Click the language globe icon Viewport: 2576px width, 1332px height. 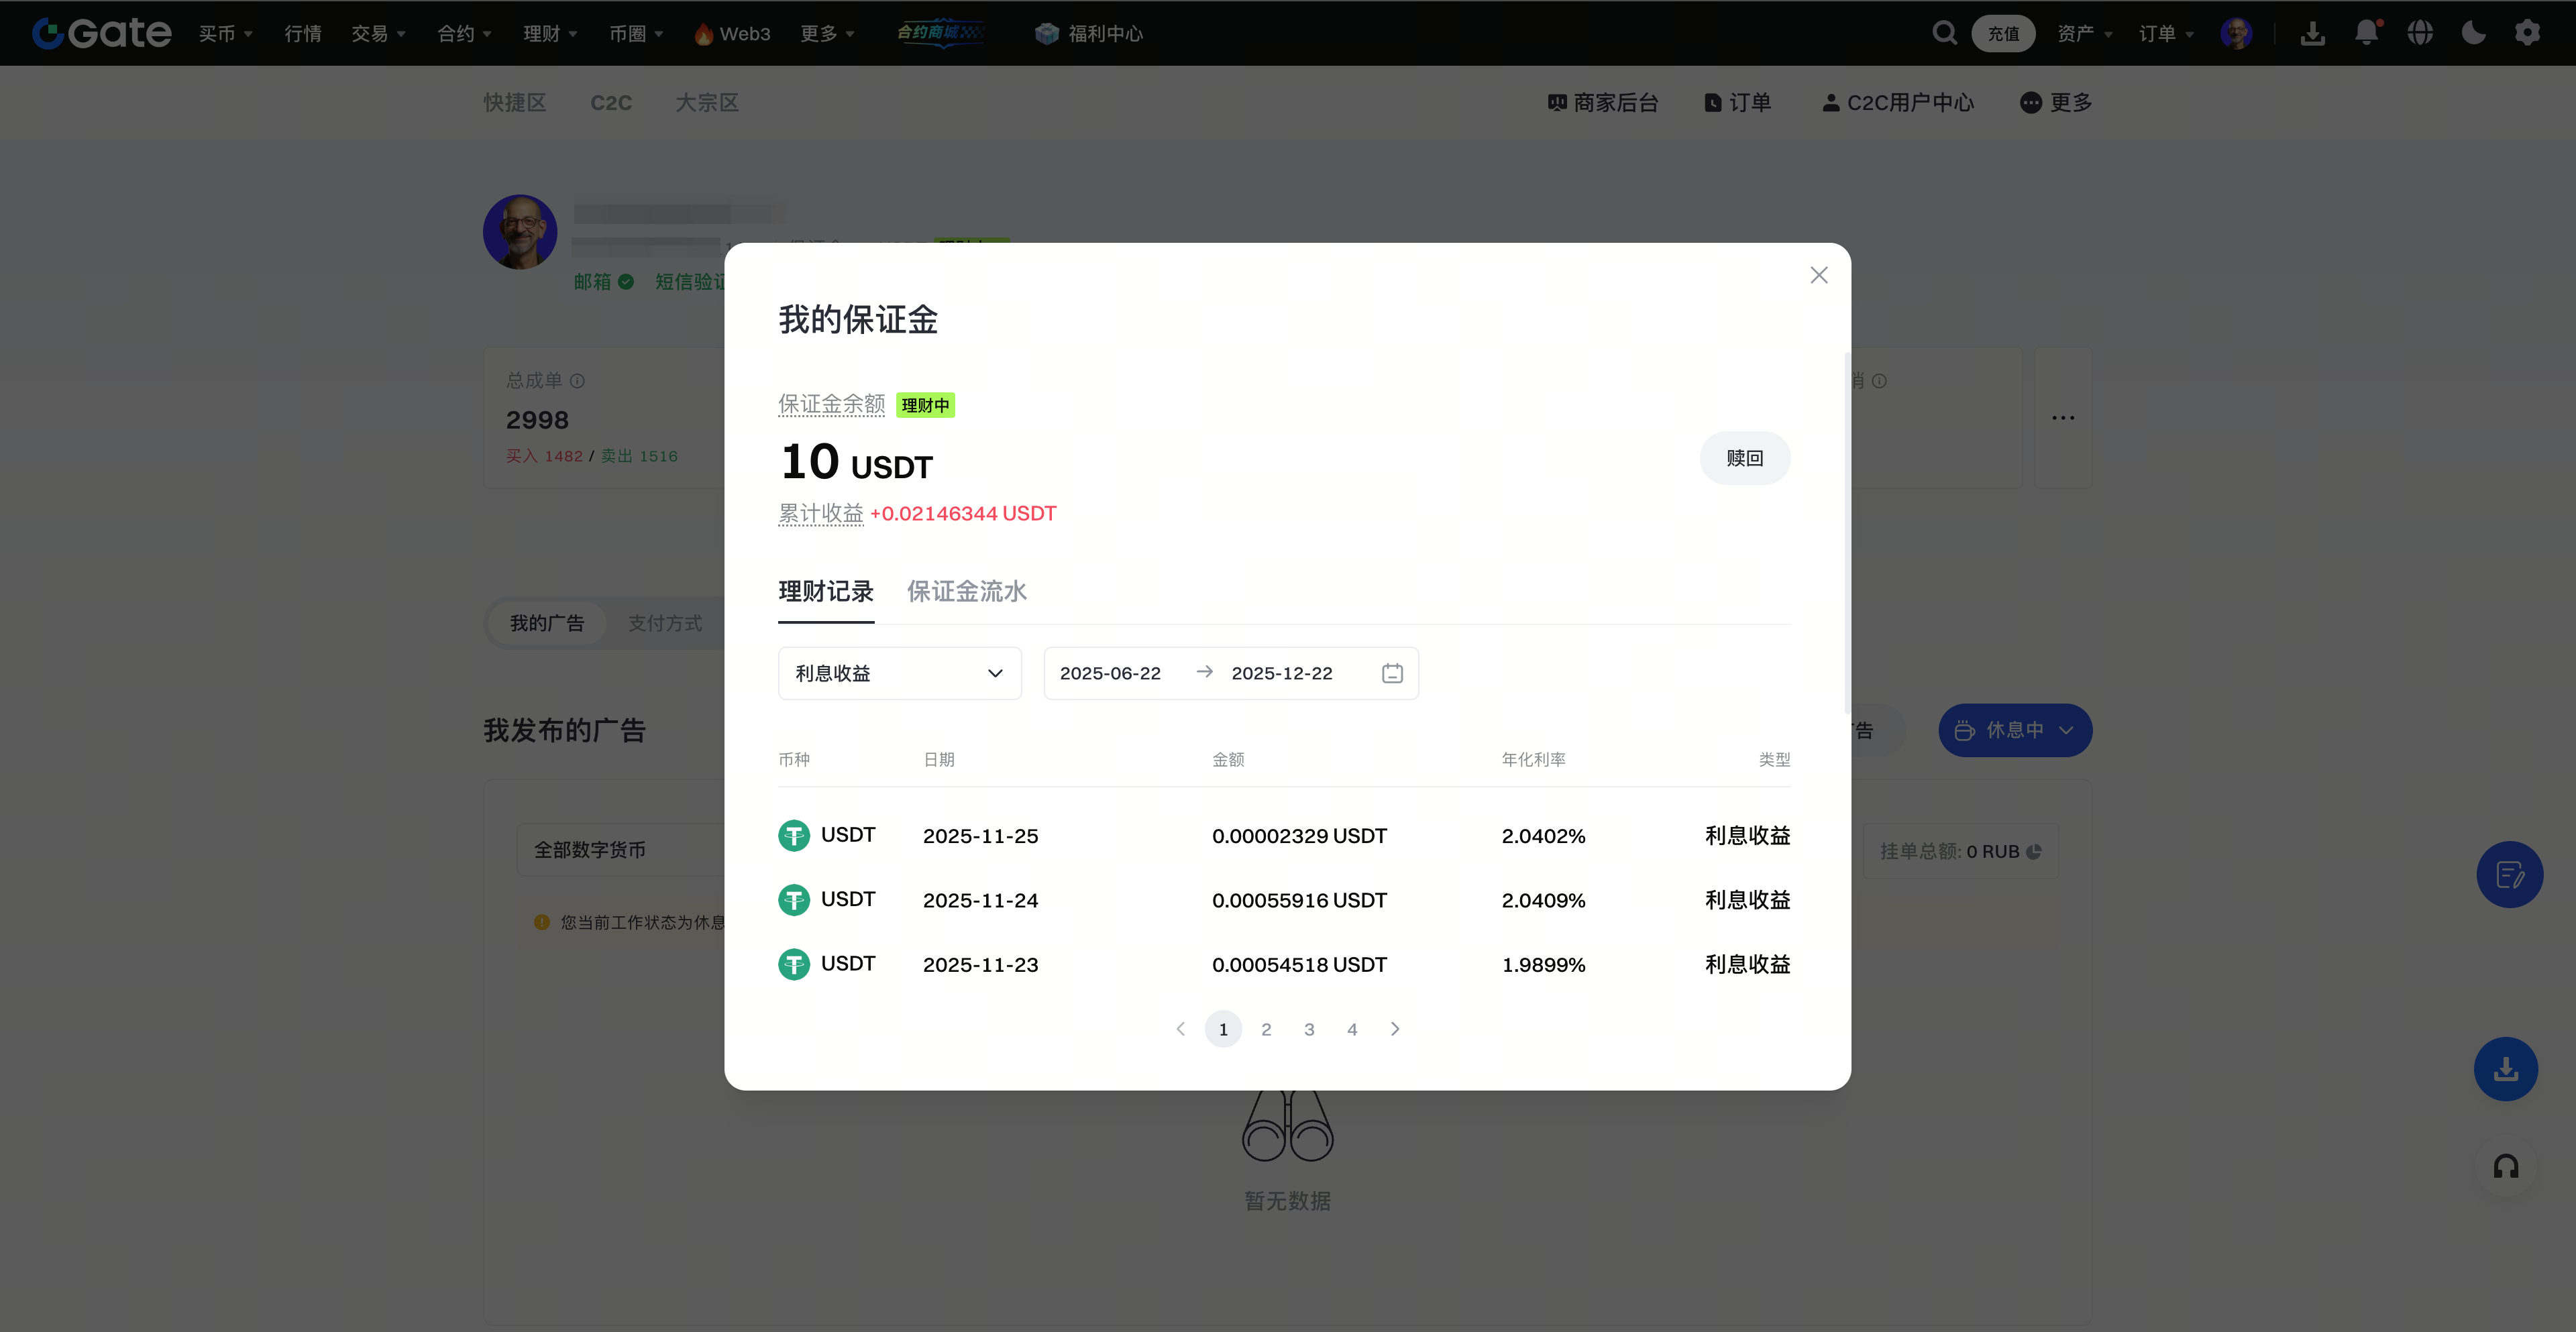(x=2420, y=33)
